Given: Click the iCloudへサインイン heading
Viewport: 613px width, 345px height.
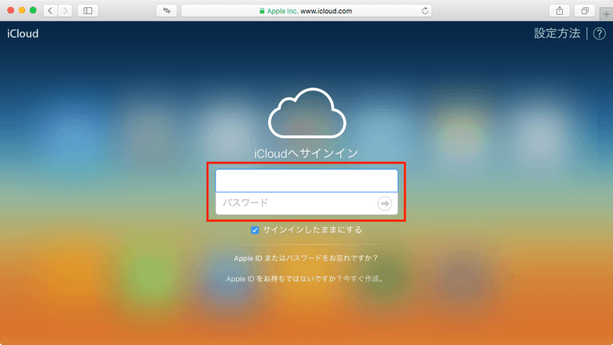Looking at the screenshot, I should pyautogui.click(x=306, y=153).
